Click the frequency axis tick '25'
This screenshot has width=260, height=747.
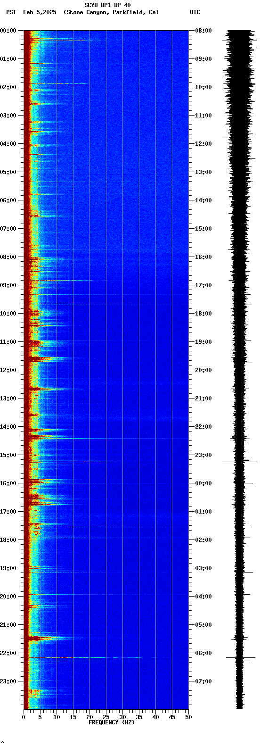(x=106, y=717)
